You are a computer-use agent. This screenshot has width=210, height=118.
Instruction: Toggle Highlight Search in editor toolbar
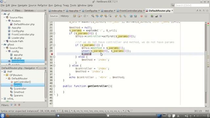pos(106,16)
